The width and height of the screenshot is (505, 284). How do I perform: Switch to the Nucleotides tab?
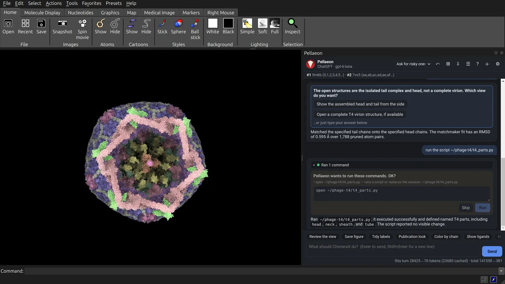[80, 13]
